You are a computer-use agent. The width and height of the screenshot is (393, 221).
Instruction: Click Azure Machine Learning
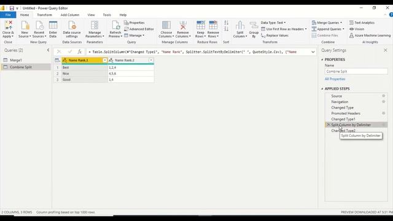tap(370, 36)
